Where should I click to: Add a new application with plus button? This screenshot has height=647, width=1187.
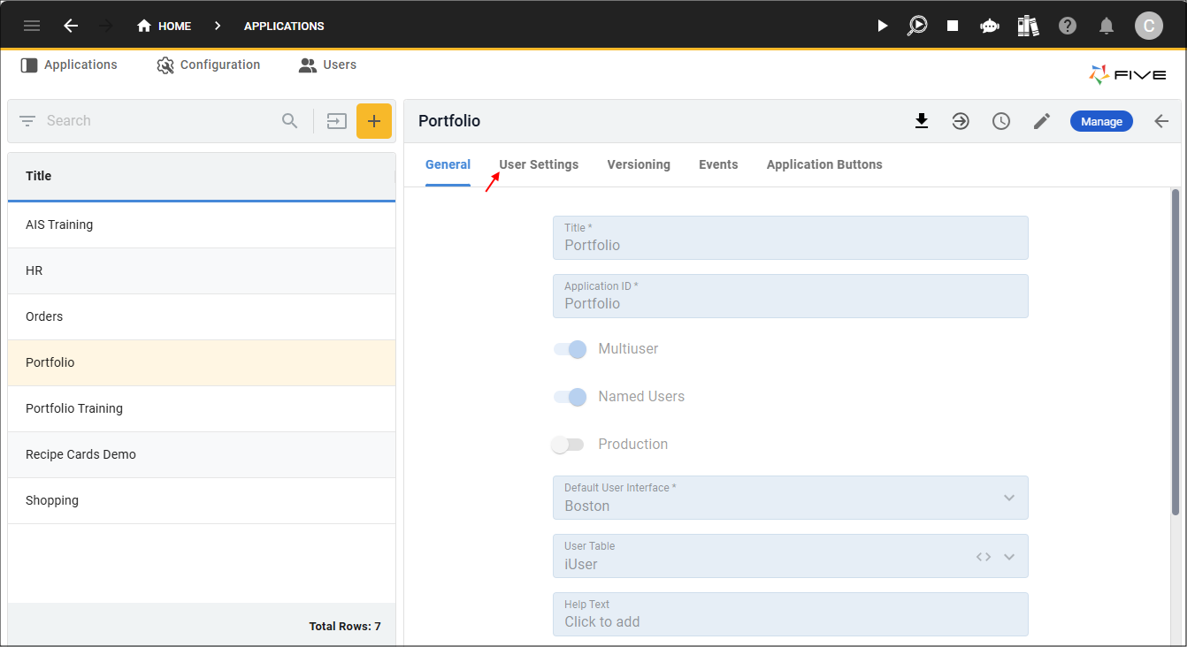tap(374, 121)
